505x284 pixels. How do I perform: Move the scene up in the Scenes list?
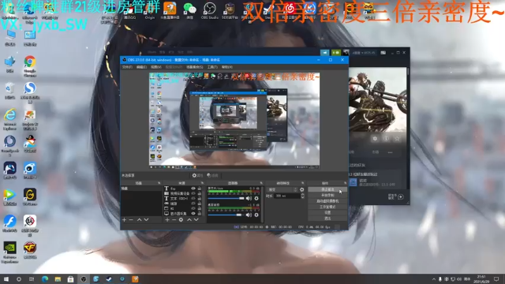[139, 219]
